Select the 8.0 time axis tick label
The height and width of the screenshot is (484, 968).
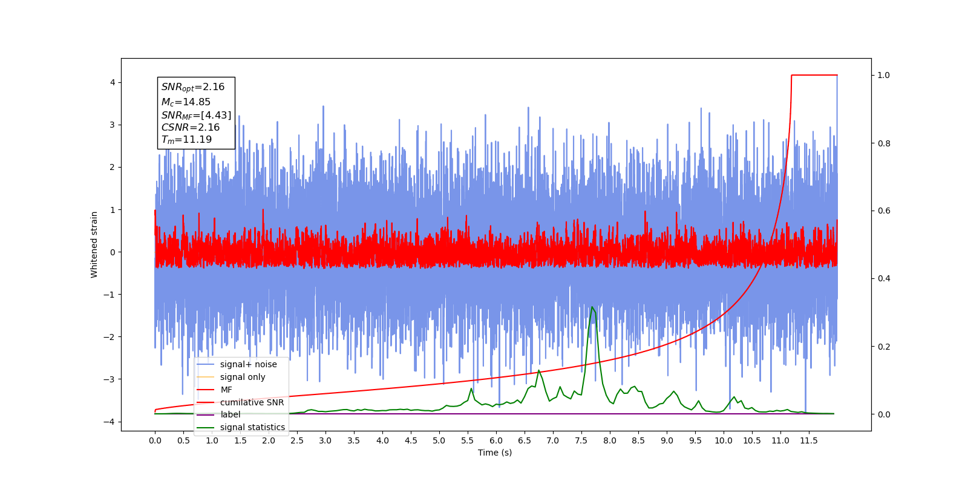pos(610,440)
